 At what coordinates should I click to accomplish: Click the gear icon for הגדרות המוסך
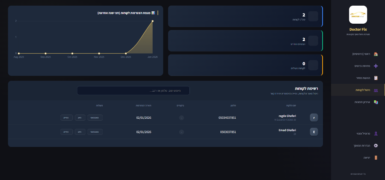(x=376, y=145)
